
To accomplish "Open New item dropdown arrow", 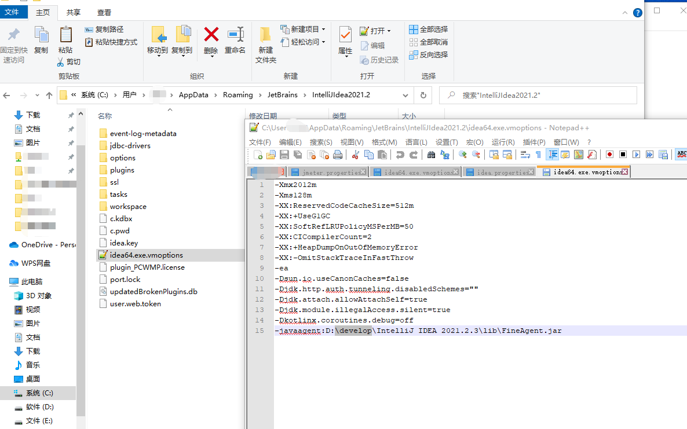I will click(x=323, y=30).
